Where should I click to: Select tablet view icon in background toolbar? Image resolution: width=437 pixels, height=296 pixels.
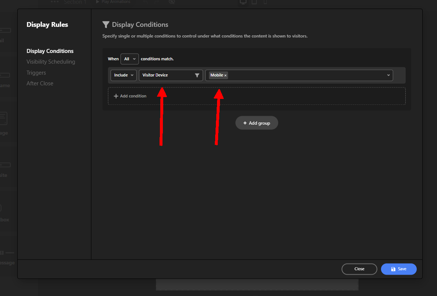click(254, 2)
